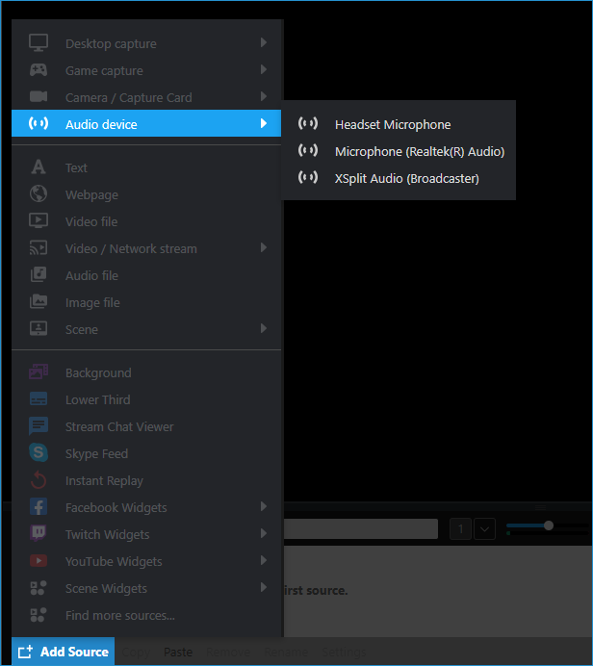Select Microphone (Realtek(R) Audio) device
Viewport: 593px width, 666px height.
click(x=399, y=151)
